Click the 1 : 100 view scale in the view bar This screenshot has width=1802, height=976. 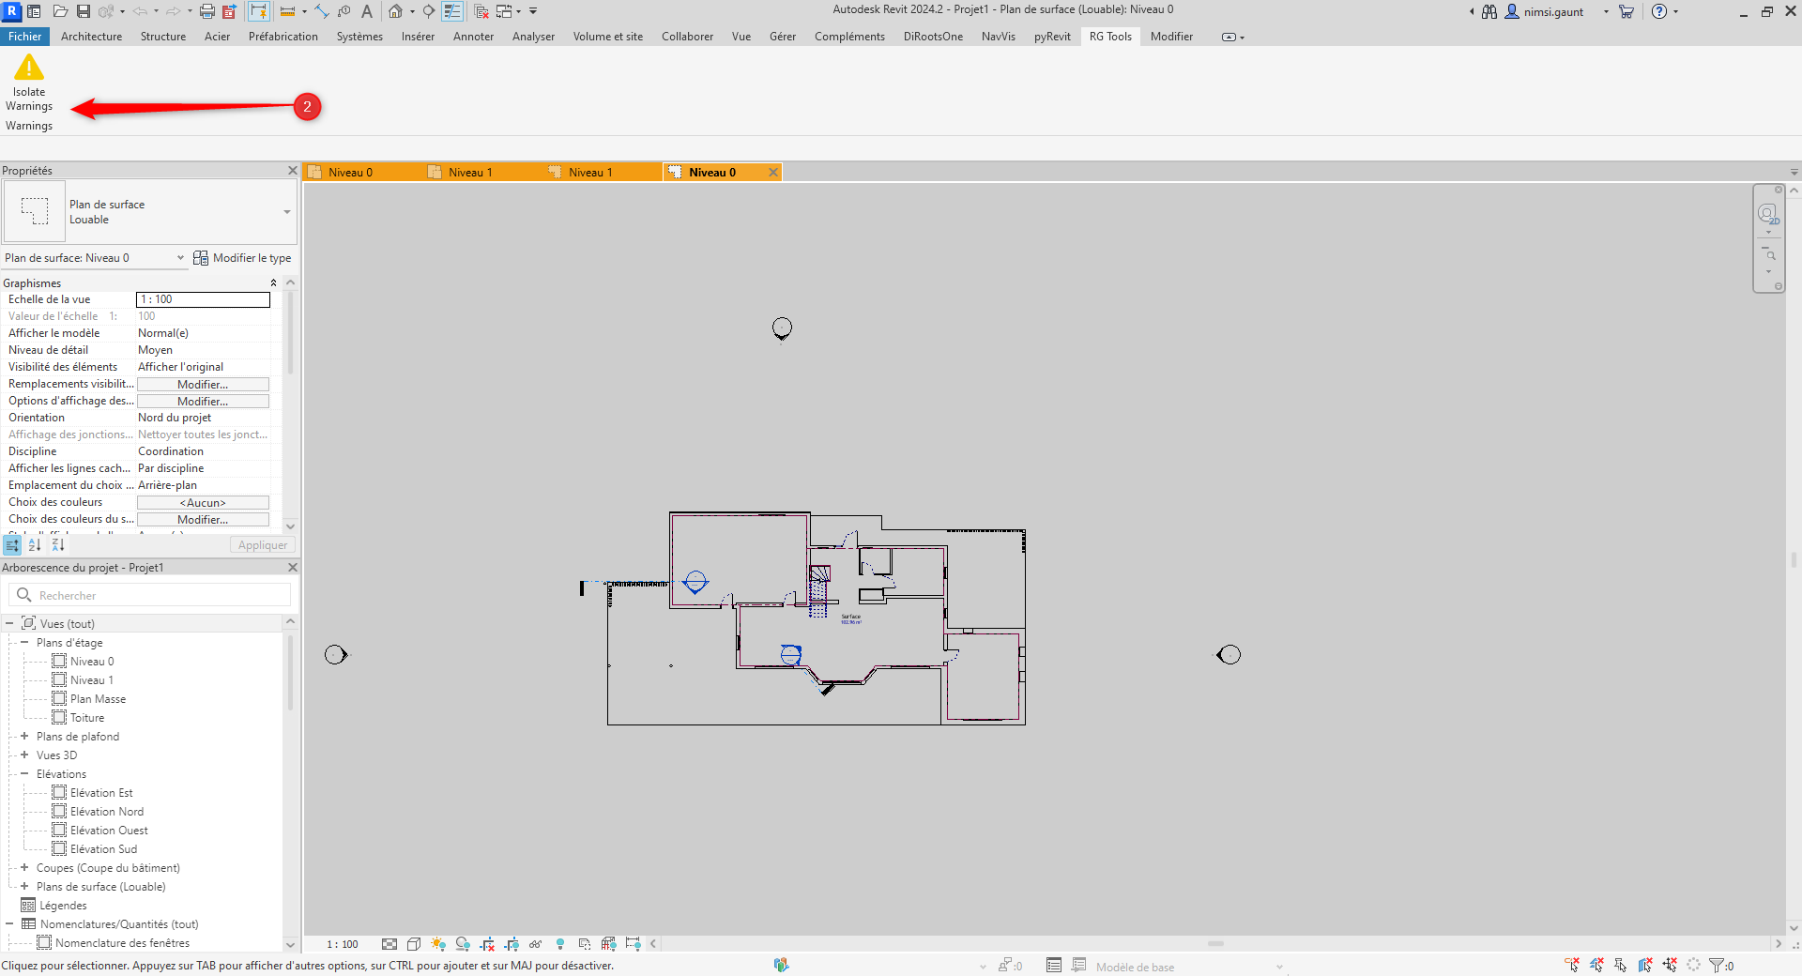343,944
